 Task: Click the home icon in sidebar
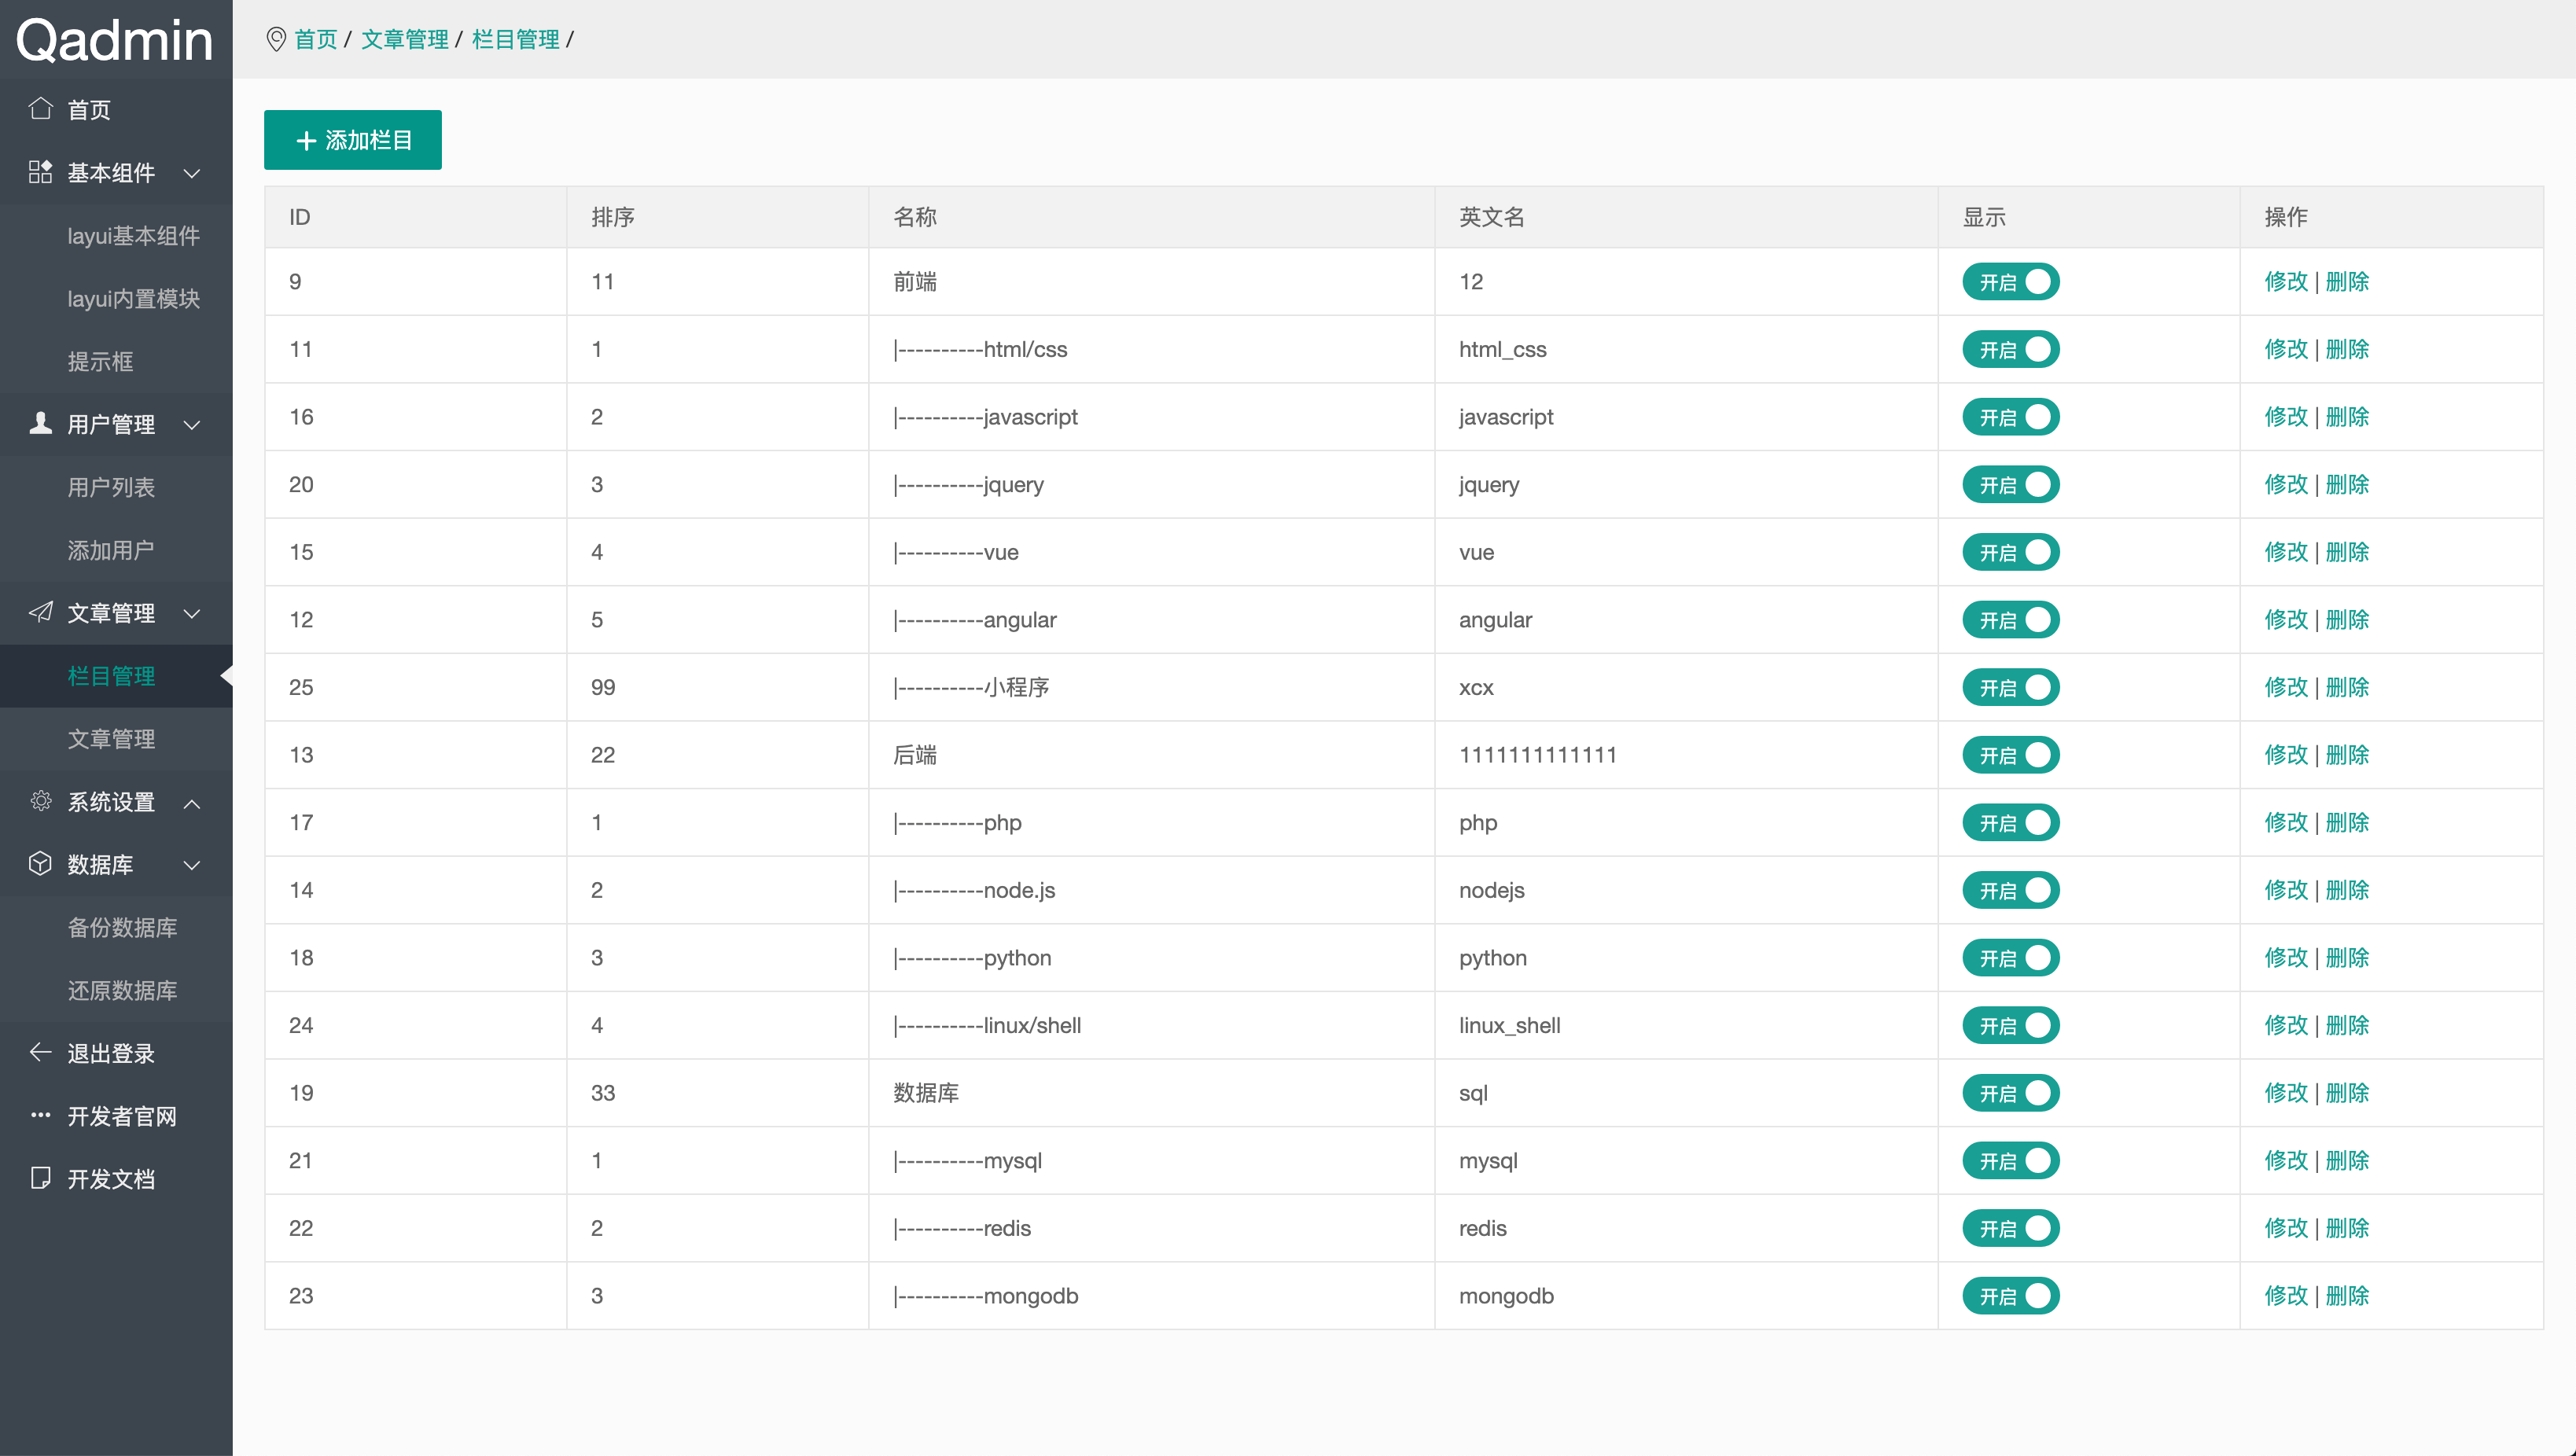[40, 108]
